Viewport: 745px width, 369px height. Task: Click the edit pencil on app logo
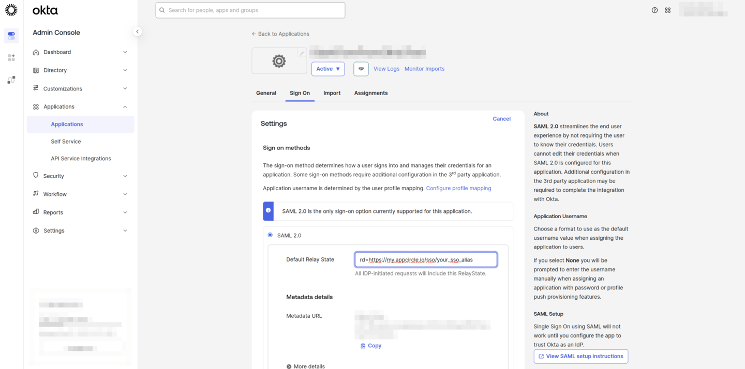point(302,53)
